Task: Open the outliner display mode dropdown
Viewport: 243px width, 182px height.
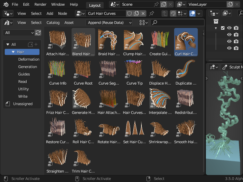Action: tap(226, 13)
